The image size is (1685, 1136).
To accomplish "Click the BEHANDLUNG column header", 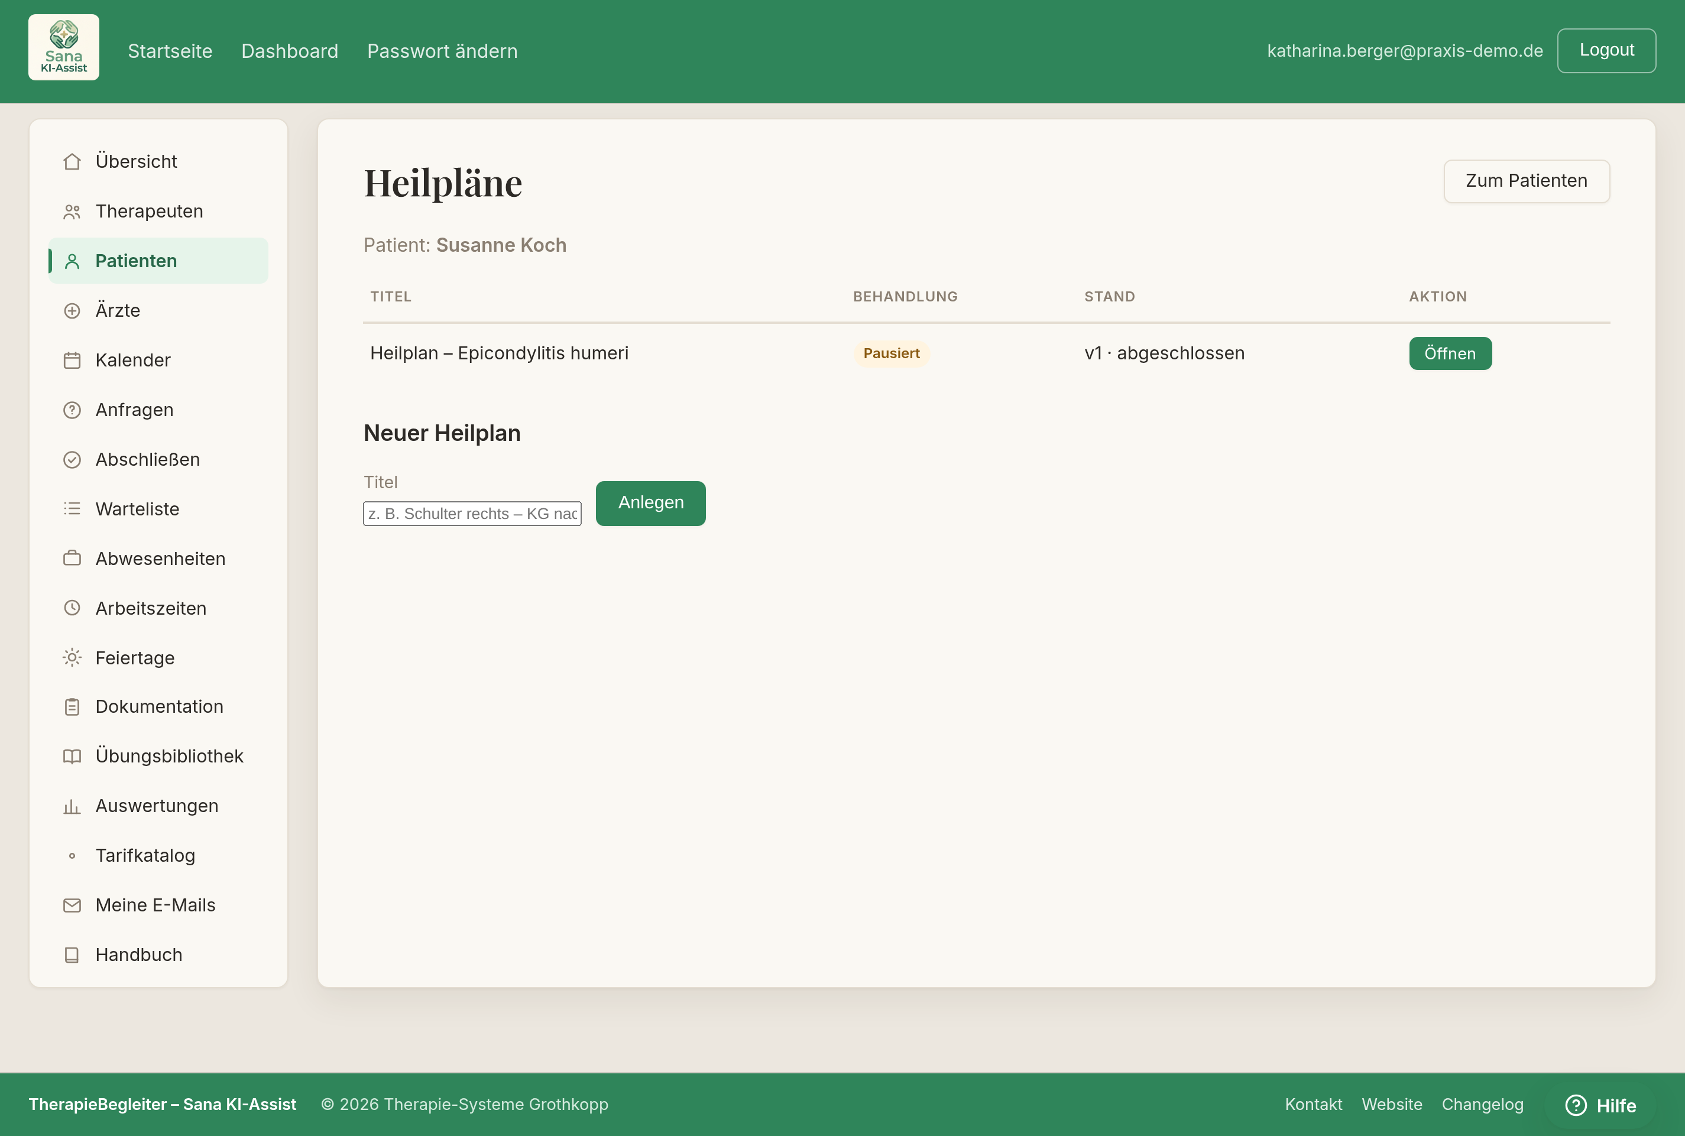I will coord(905,296).
